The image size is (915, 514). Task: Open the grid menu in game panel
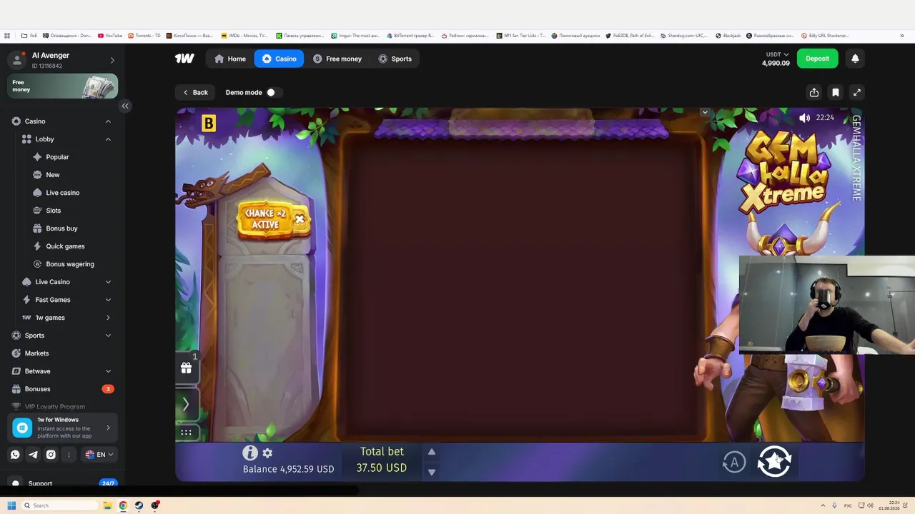click(x=186, y=432)
